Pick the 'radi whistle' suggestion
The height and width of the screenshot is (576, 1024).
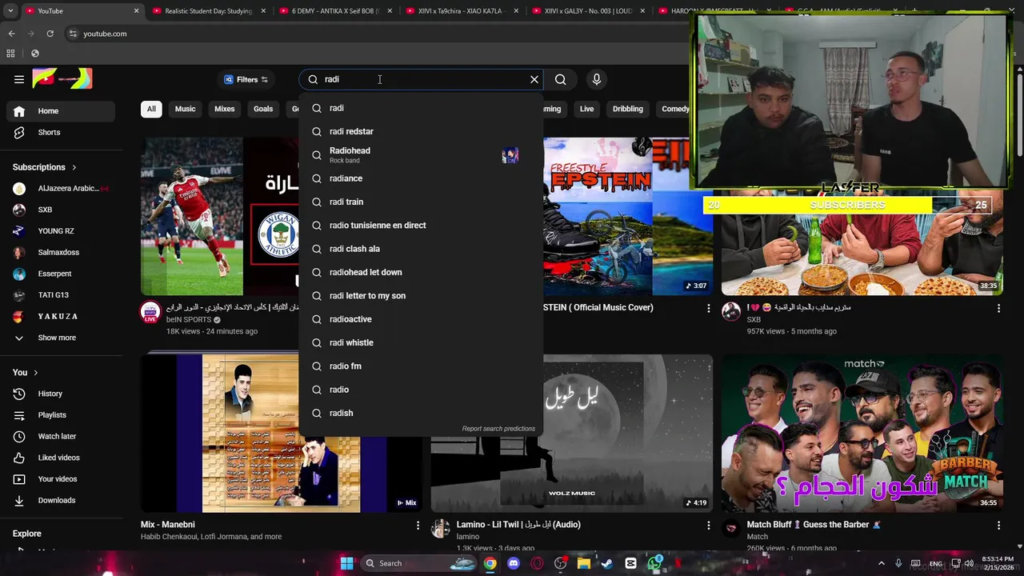[422, 342]
